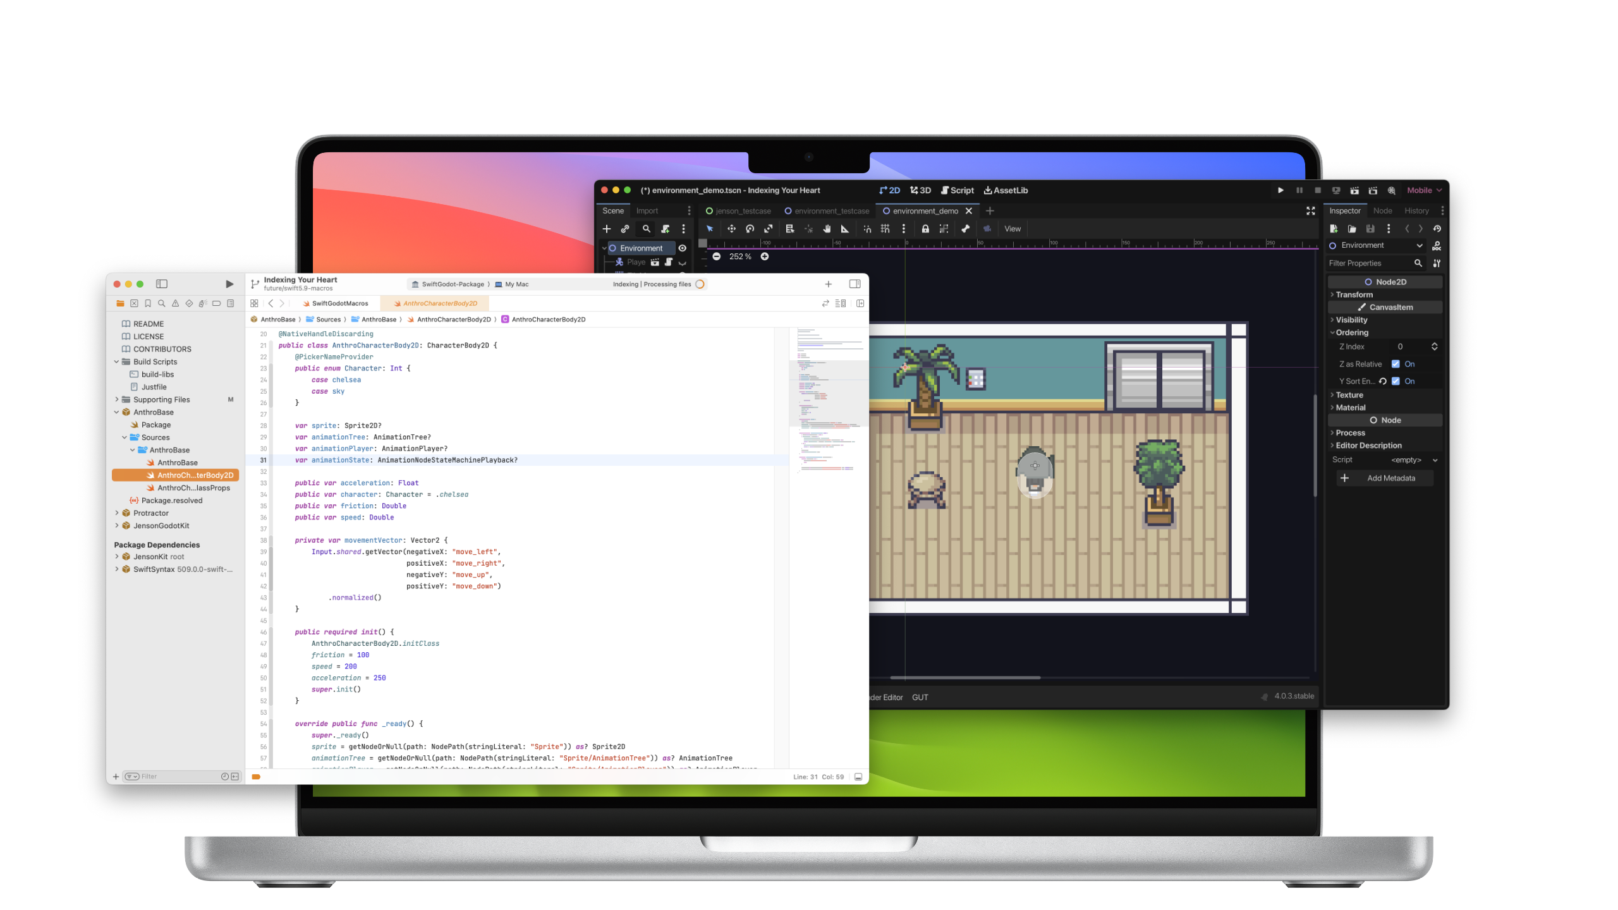Click the Filter Properties search field
Screen dimensions: 1618x910
click(x=1368, y=264)
